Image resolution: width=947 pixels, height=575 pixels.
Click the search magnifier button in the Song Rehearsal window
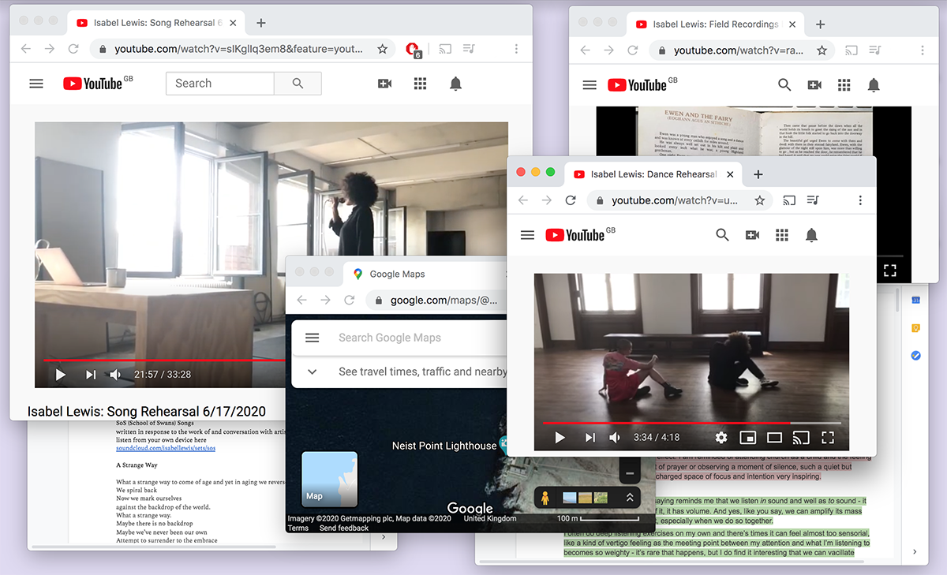click(298, 84)
